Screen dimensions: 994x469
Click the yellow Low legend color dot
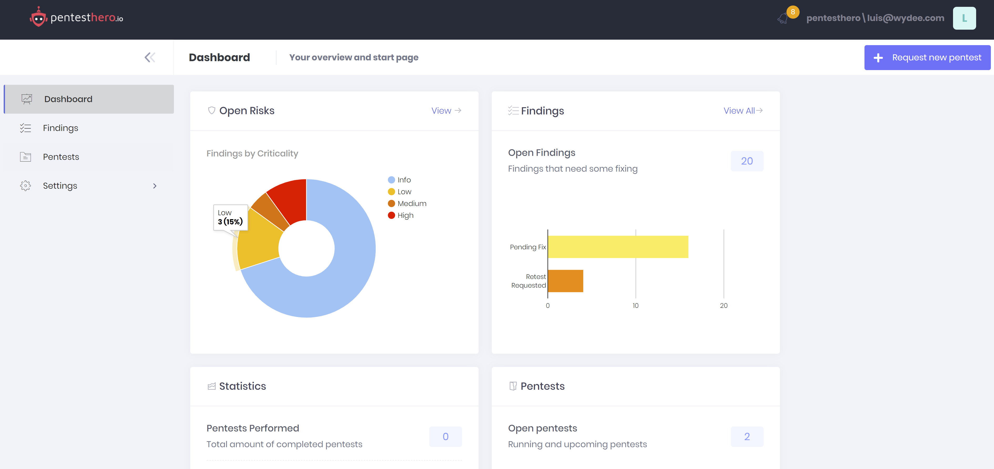pos(391,192)
